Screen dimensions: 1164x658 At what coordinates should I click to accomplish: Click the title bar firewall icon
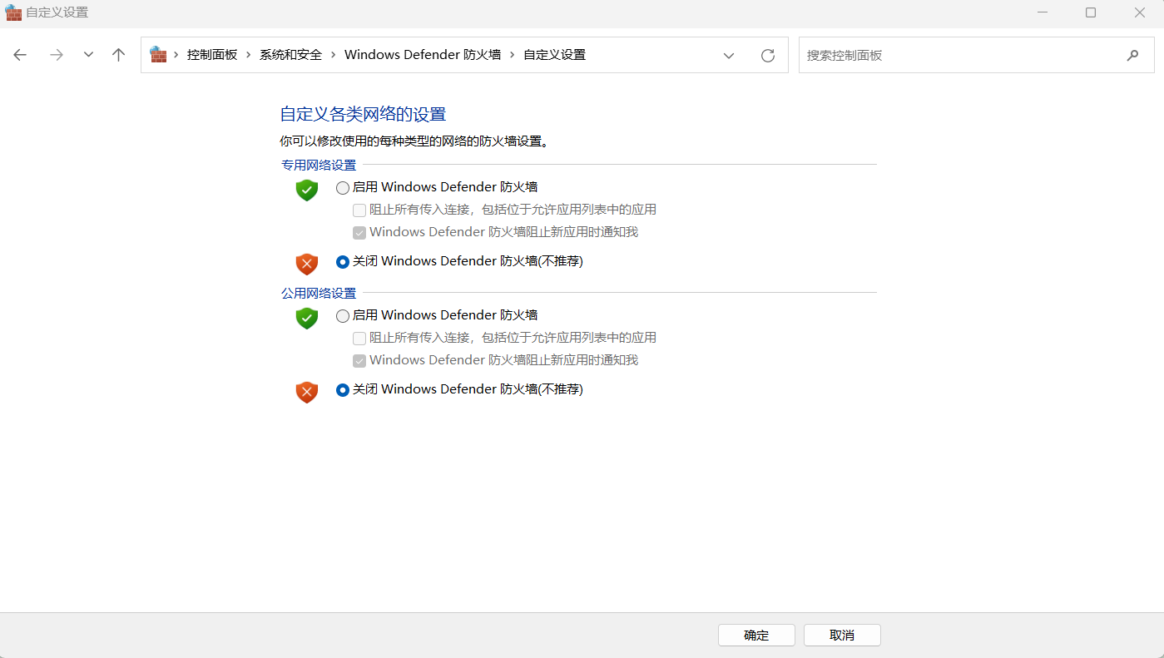(x=13, y=12)
